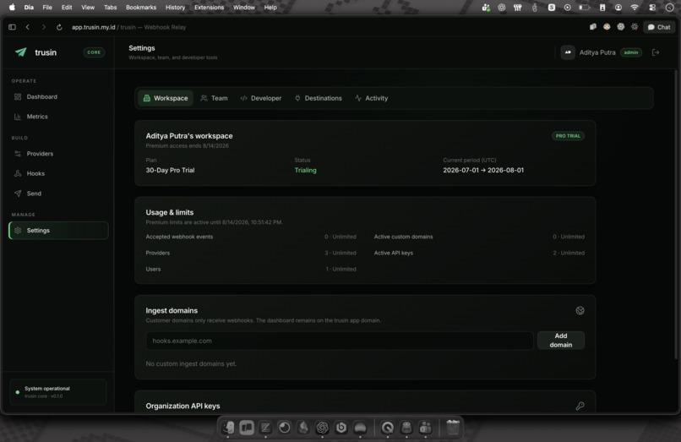Select Settings in the sidebar

(x=58, y=231)
